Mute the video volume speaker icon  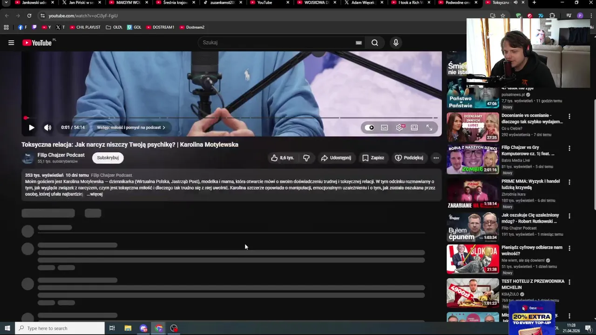click(x=47, y=127)
